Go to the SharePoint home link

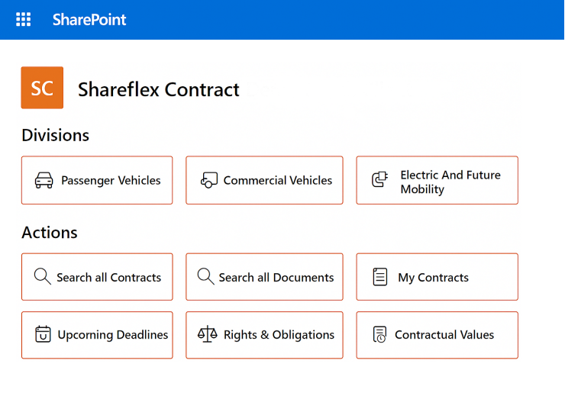pyautogui.click(x=89, y=19)
